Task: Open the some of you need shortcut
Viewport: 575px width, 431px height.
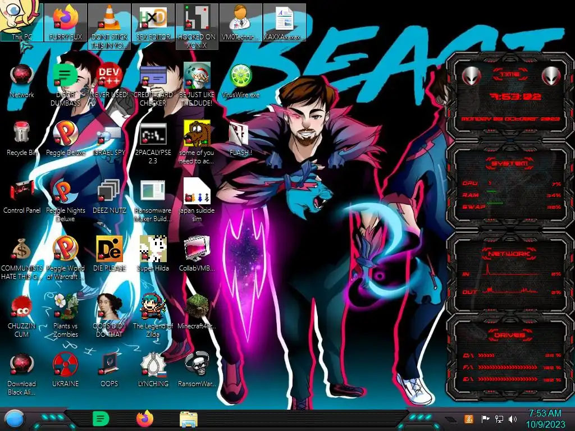Action: click(197, 143)
